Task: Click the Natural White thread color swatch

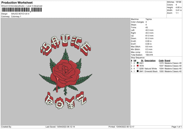Action: 138,68
